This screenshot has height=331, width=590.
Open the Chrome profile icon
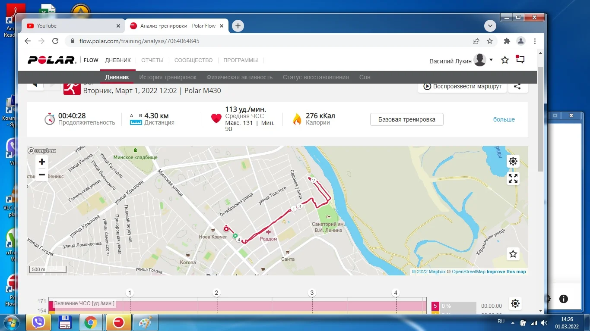click(521, 41)
